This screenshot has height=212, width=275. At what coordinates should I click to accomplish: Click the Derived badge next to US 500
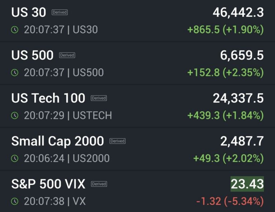pos(67,55)
